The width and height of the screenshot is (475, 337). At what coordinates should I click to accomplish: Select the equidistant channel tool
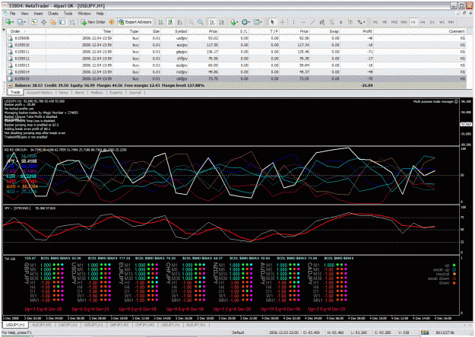tap(321, 22)
